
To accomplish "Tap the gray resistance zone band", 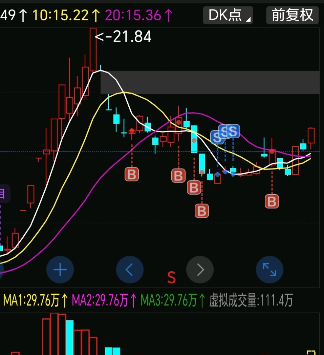I will coord(210,82).
